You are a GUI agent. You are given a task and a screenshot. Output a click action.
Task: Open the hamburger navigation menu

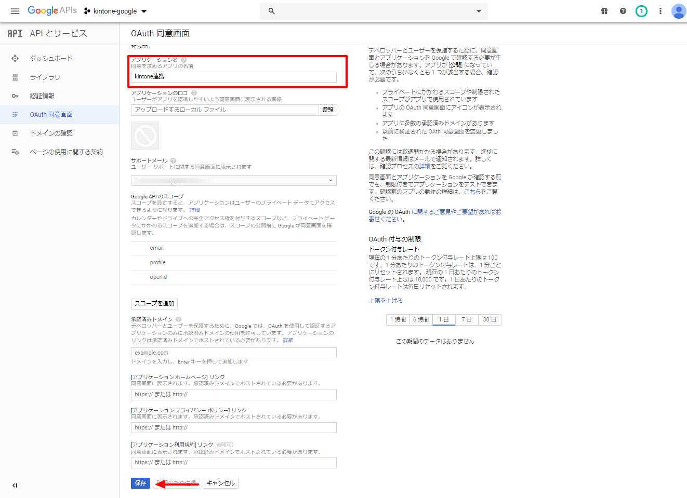coord(15,11)
